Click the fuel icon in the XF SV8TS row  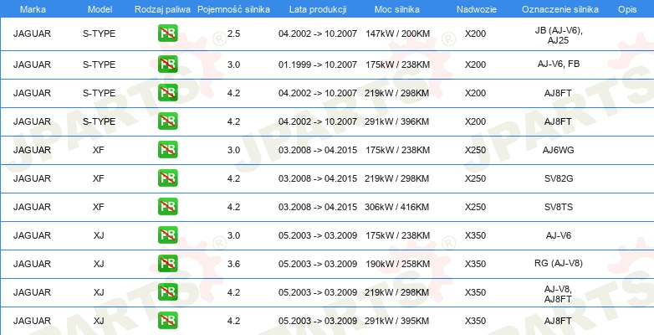coord(167,206)
